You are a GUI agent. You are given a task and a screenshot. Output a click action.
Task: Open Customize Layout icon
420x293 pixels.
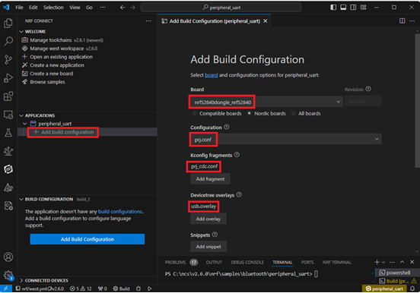pyautogui.click(x=363, y=8)
